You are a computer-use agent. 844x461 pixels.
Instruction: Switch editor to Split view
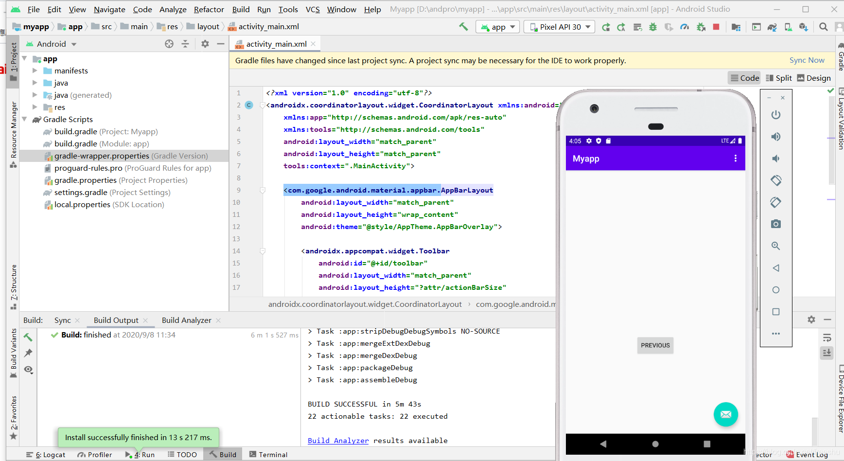[x=778, y=78]
